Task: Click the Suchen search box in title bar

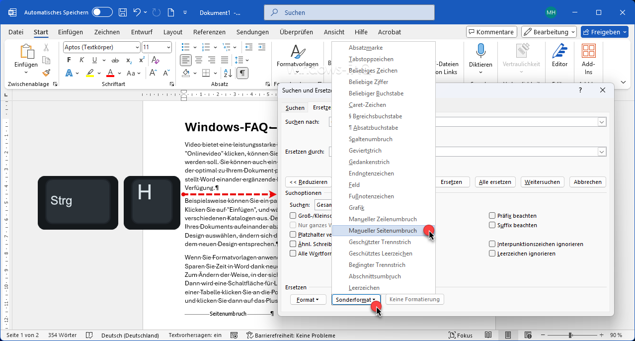Action: 350,12
